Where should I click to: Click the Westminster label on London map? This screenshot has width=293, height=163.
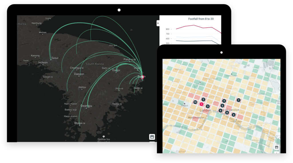tap(196, 118)
